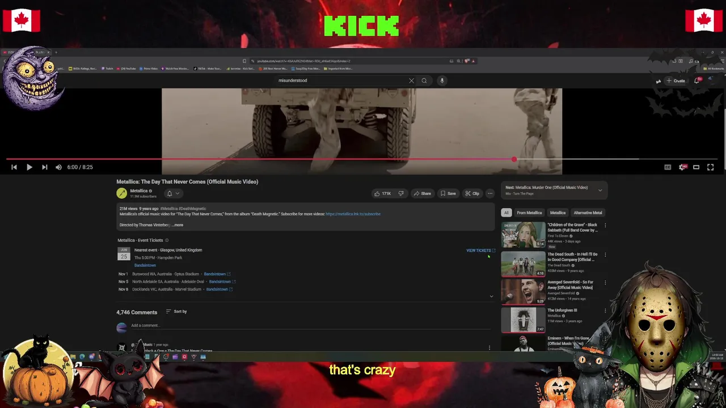
Task: Enter fullscreen mode
Action: 710,167
